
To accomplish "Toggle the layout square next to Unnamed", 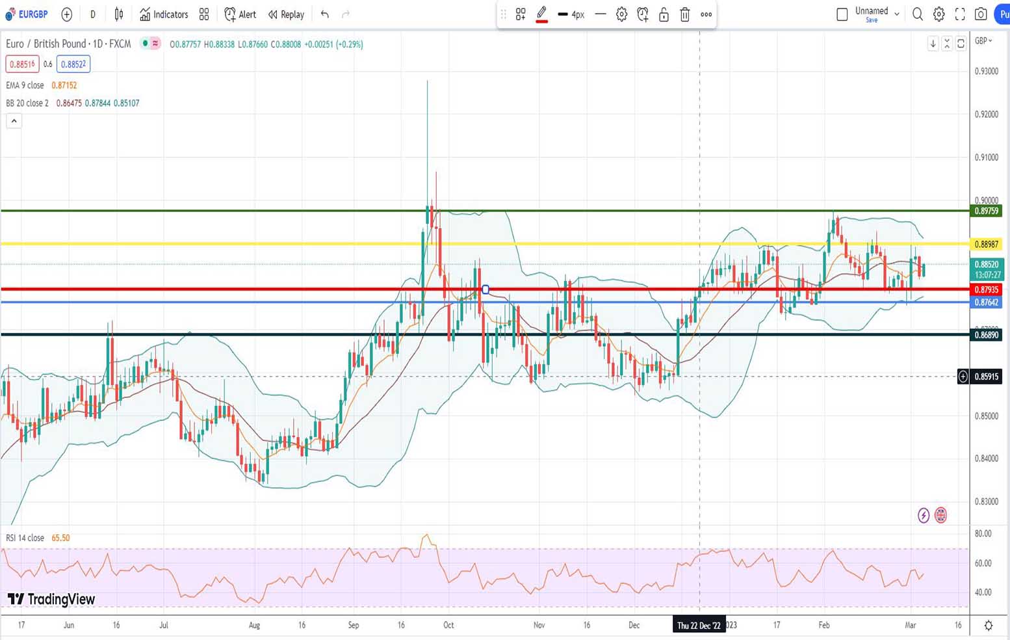I will [842, 14].
